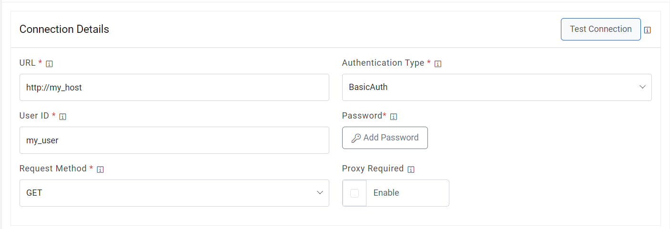The image size is (670, 229).
Task: Show info for Request Method
Action: pyautogui.click(x=100, y=169)
